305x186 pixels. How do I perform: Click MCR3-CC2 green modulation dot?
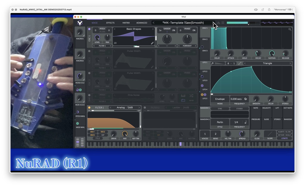[x=80, y=90]
